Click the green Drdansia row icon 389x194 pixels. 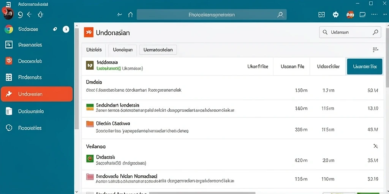tap(90, 158)
